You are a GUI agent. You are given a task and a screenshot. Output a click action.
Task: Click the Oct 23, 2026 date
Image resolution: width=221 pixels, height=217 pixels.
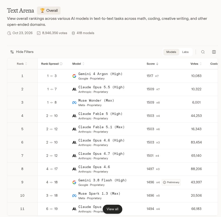[x=23, y=33]
